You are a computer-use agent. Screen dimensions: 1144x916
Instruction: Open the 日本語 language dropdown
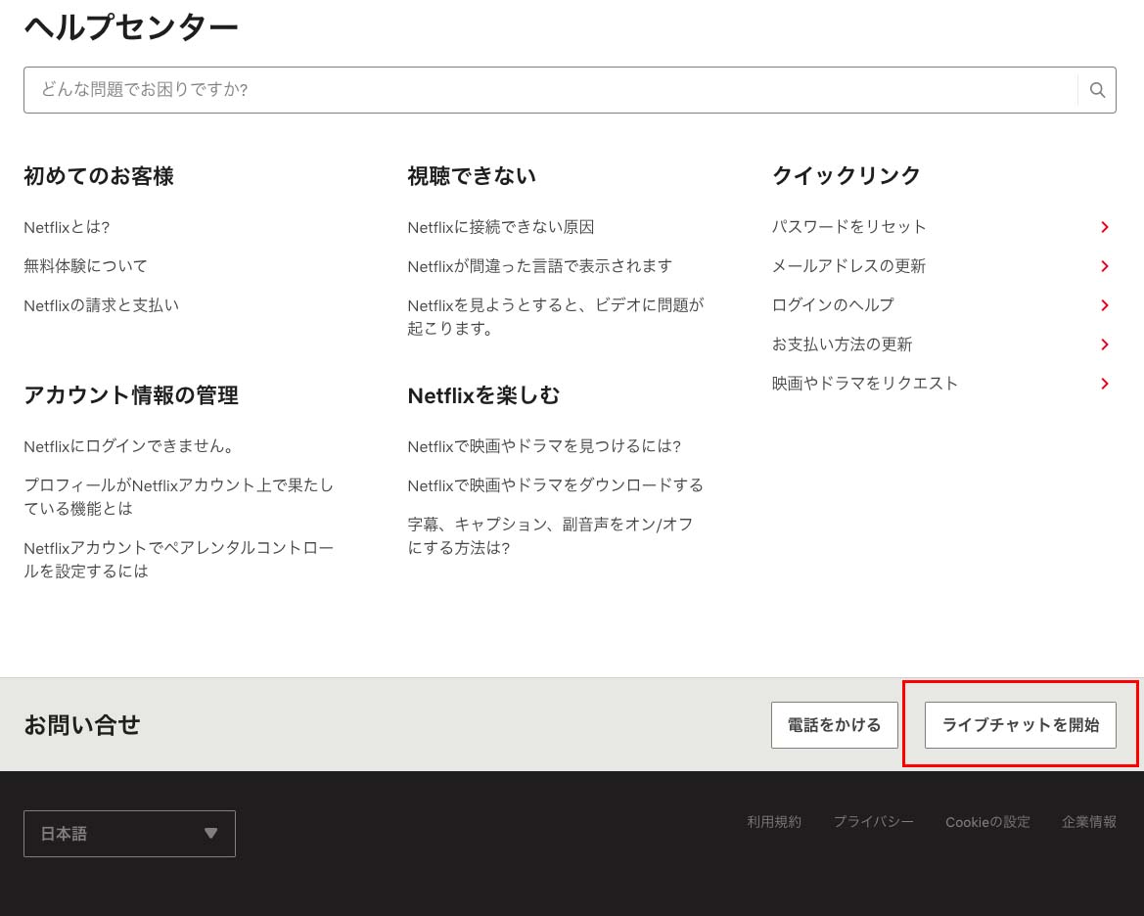click(x=129, y=833)
